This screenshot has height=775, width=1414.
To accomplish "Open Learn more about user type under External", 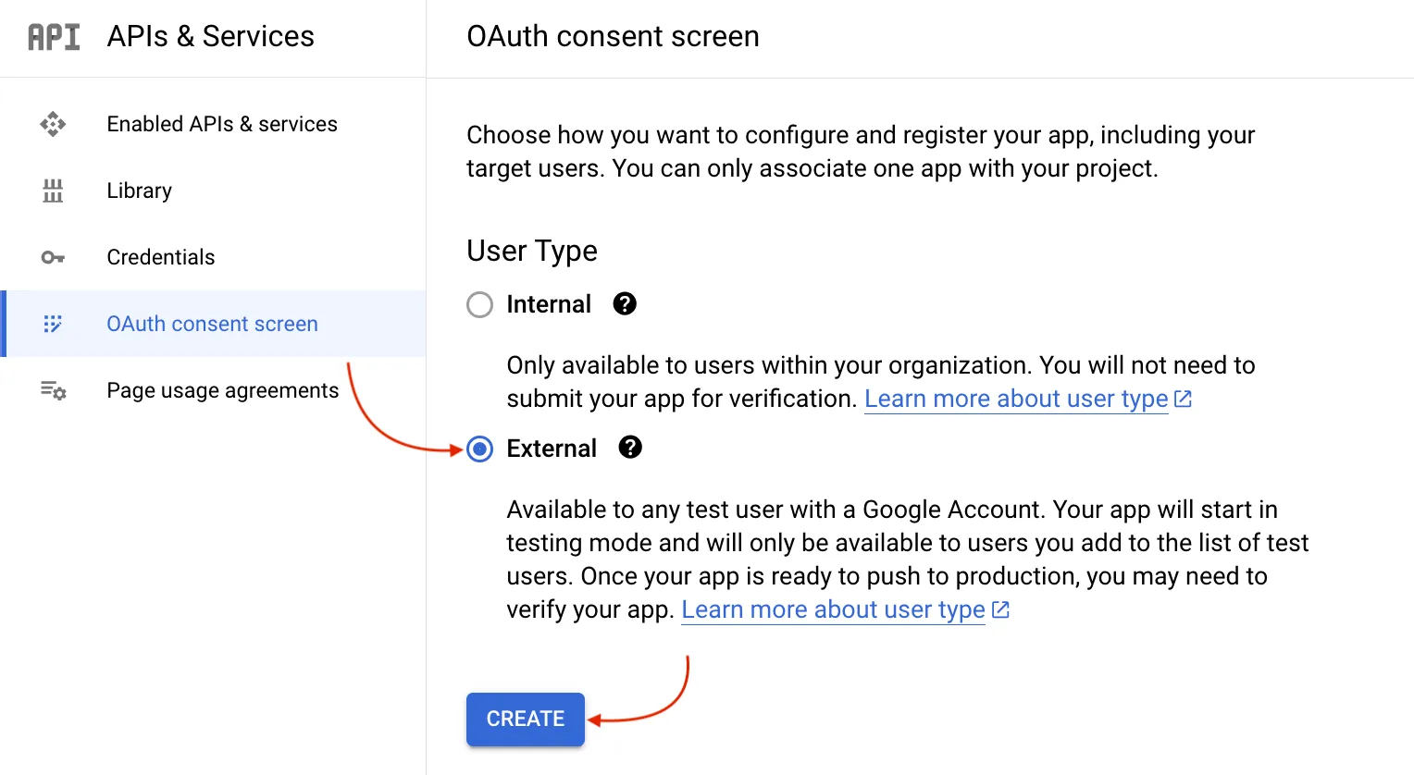I will (833, 609).
